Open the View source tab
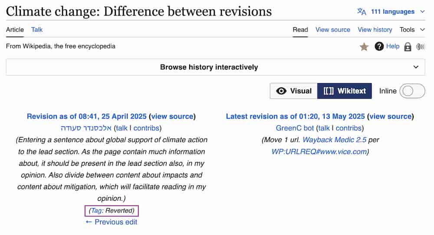This screenshot has height=235, width=434. 333,29
